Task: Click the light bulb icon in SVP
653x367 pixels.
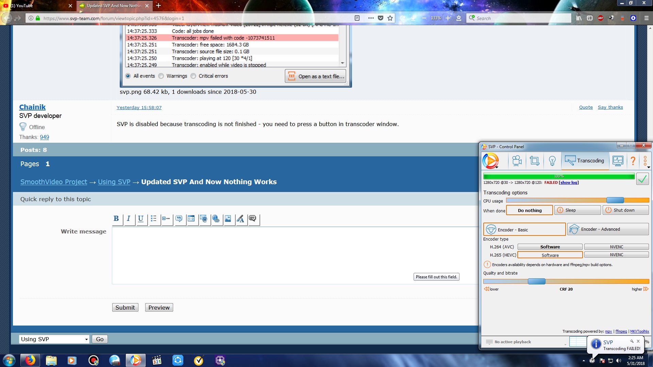Action: point(552,161)
